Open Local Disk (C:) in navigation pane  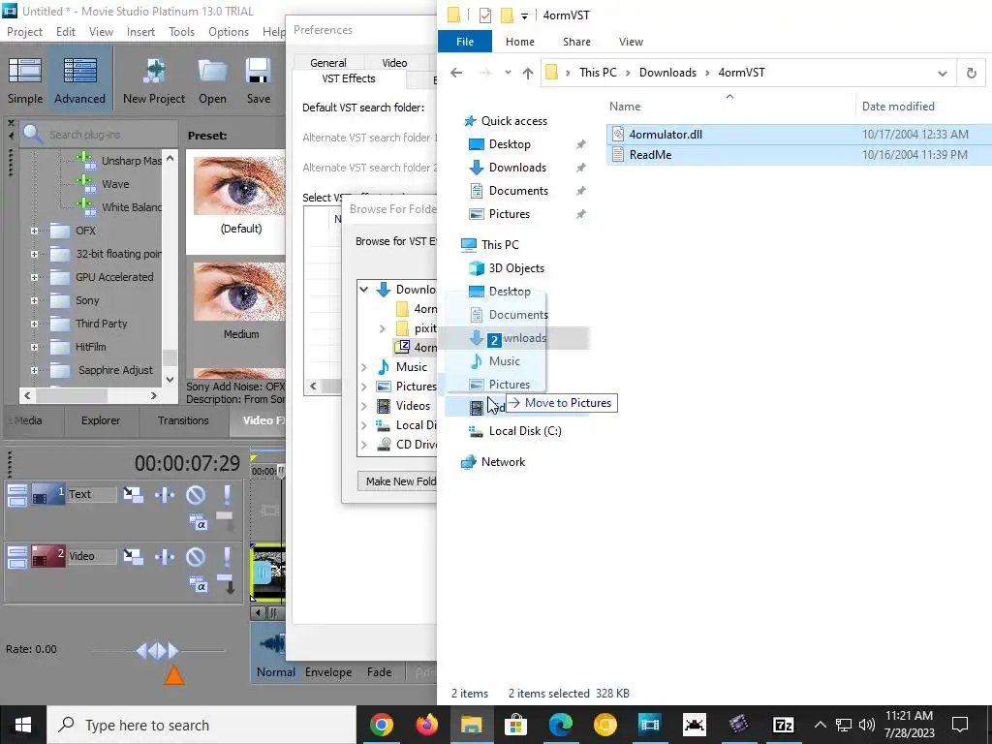tap(525, 431)
